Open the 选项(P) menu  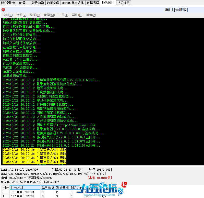(35, 15)
